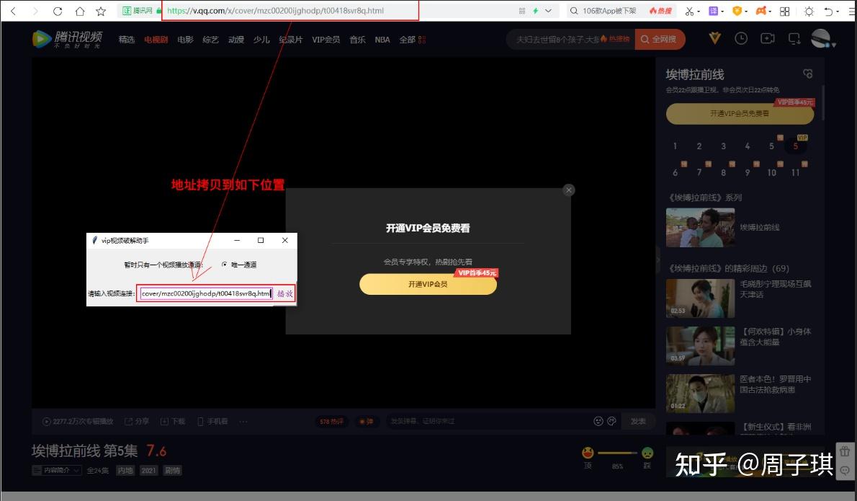
Task: Open watch history clock icon
Action: (x=741, y=38)
